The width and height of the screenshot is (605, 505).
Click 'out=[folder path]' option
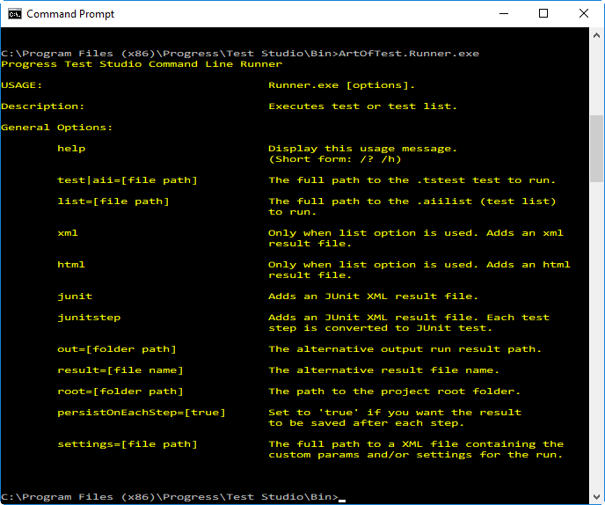(117, 349)
